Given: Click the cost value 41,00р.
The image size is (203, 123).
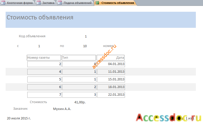Looking at the screenshot, I should (x=80, y=102).
